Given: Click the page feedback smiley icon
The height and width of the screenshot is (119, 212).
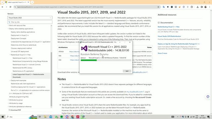Looking at the screenshot, I should pos(208,97).
